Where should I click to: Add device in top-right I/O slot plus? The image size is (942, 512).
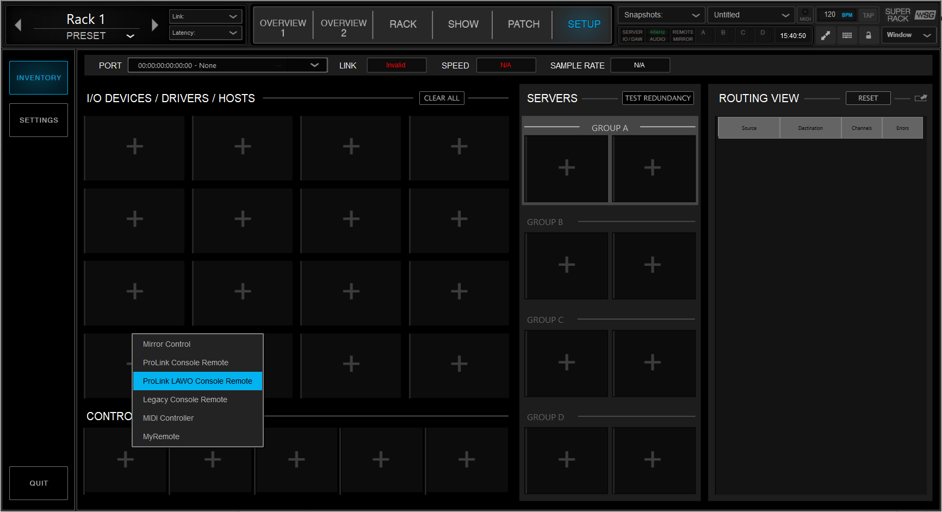pos(459,147)
